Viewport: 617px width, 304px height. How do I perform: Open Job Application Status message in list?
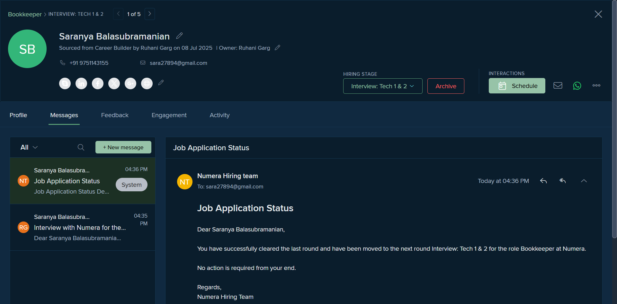(x=83, y=181)
